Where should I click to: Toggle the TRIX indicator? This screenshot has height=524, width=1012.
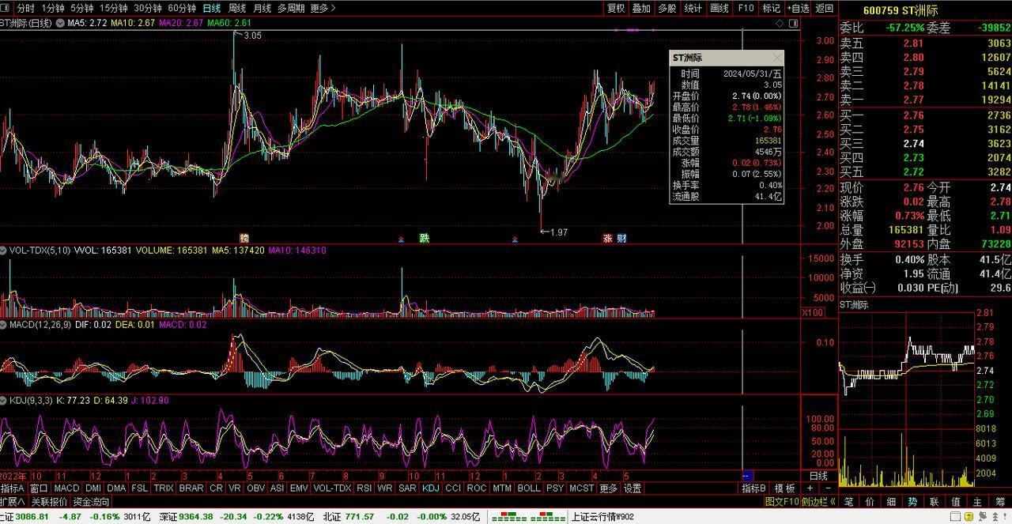[164, 488]
